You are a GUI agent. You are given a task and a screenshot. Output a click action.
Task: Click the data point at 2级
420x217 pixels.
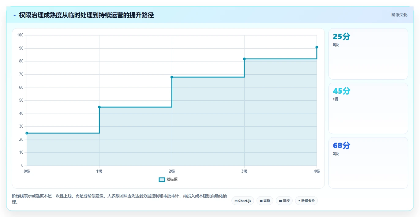point(172,77)
